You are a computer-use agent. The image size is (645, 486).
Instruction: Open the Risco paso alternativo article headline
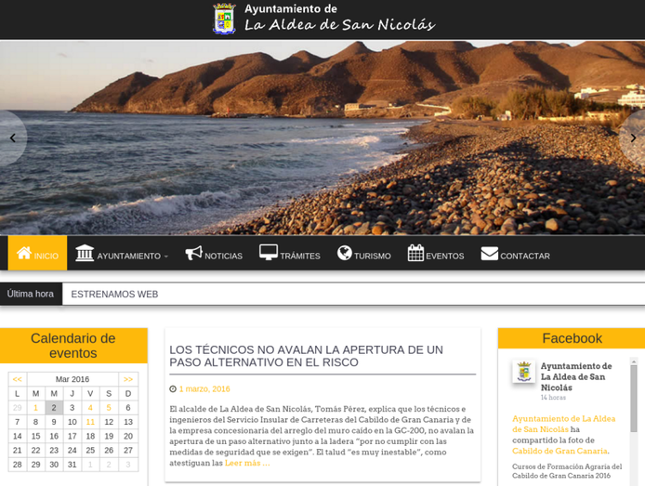306,356
